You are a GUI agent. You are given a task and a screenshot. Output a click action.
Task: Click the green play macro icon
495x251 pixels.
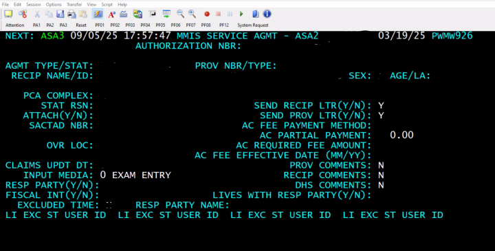(241, 14)
